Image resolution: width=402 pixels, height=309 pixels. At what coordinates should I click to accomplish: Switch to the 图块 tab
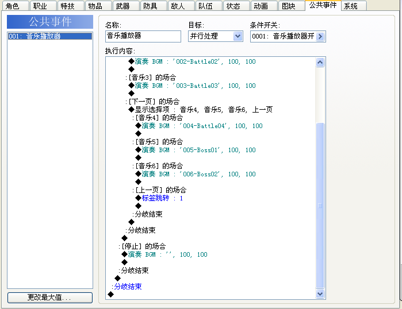coord(292,6)
